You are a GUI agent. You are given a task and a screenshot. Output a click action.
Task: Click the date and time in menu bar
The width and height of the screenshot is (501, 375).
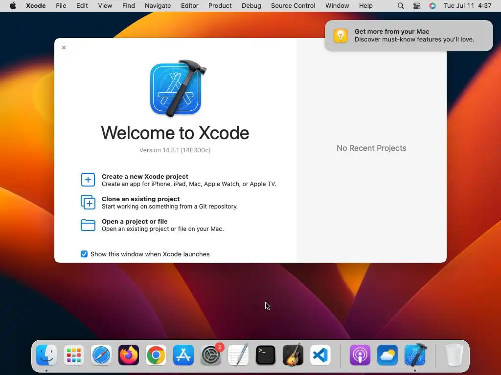[467, 6]
